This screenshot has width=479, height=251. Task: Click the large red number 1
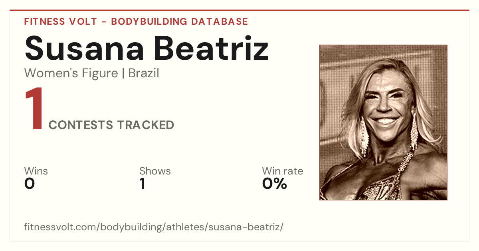[34, 109]
